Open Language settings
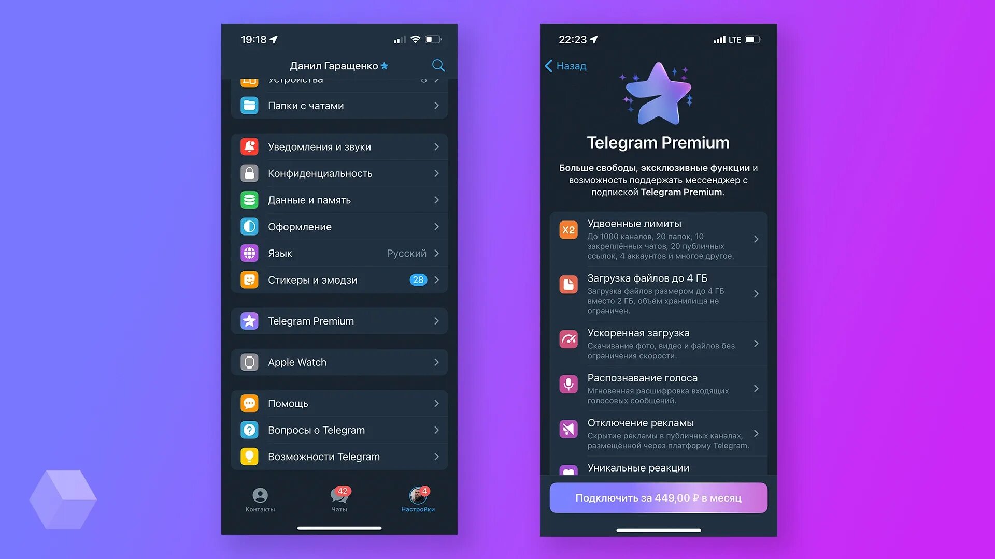The width and height of the screenshot is (995, 559). 342,253
